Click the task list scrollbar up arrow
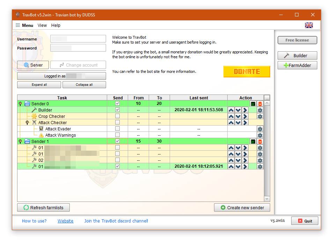The width and height of the screenshot is (332, 242). click(267, 103)
